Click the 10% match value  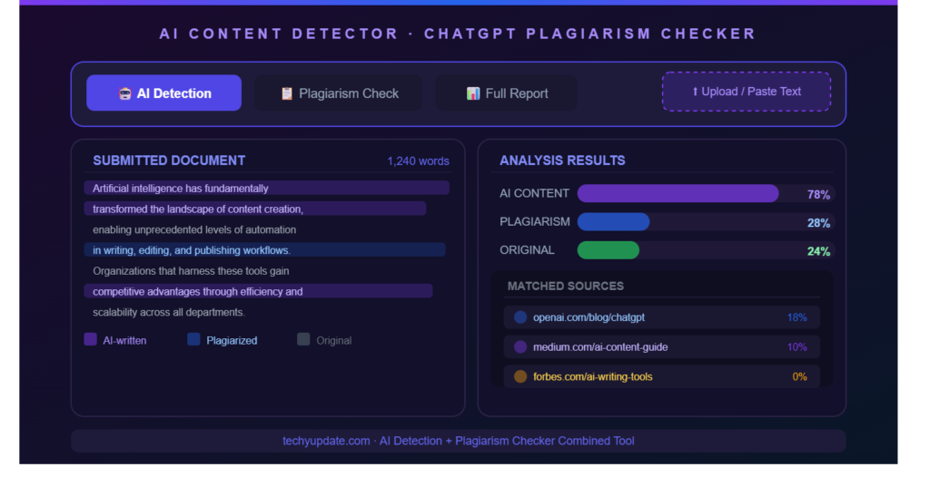click(796, 347)
